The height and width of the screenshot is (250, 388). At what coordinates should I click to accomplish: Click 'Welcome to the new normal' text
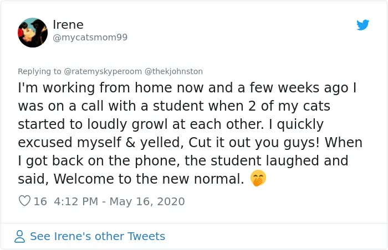[x=149, y=179]
